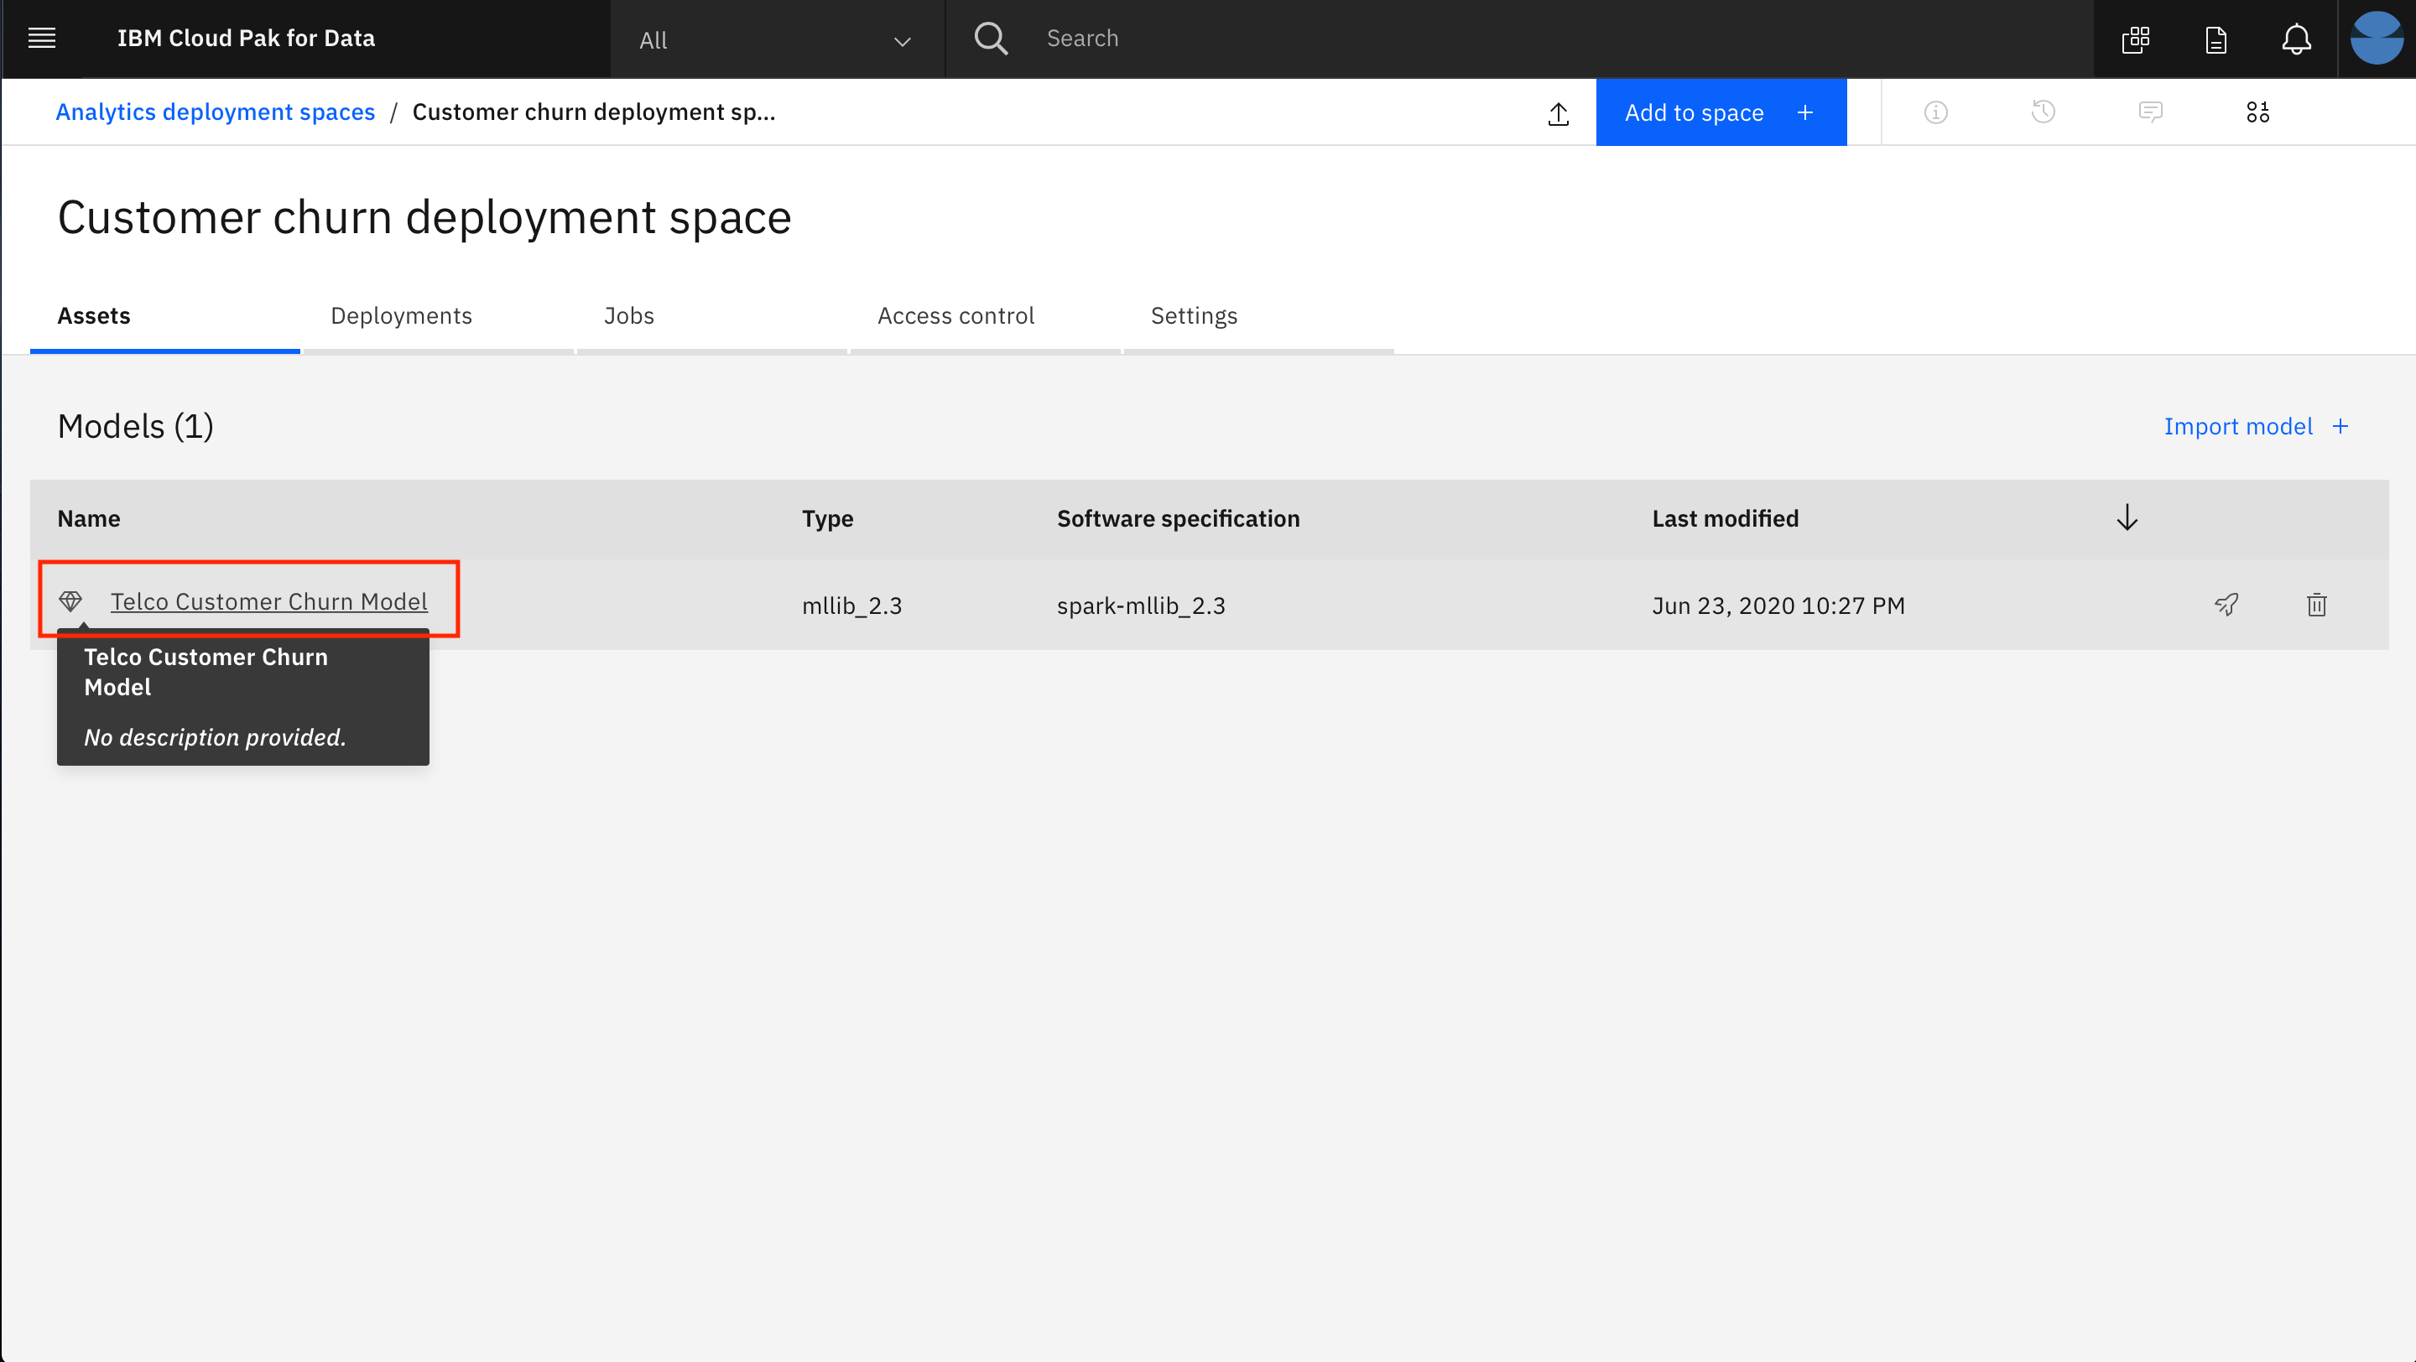Delete Telco Customer Churn Model via trash icon

[x=2316, y=605]
